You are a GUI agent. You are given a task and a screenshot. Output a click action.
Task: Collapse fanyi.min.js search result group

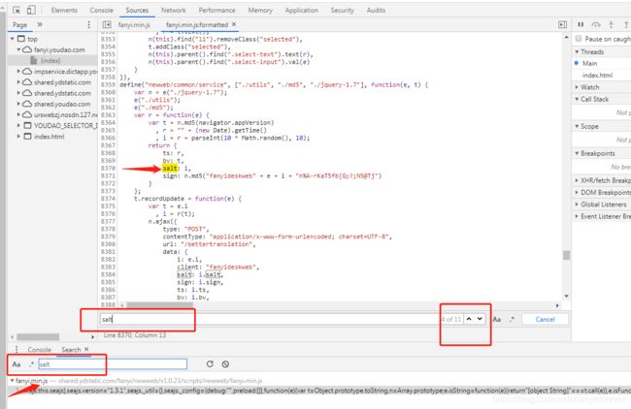pyautogui.click(x=12, y=381)
